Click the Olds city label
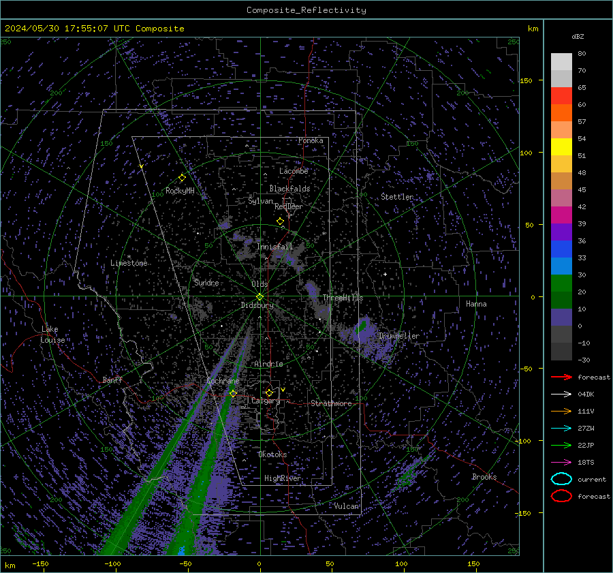The image size is (613, 573). coord(260,284)
